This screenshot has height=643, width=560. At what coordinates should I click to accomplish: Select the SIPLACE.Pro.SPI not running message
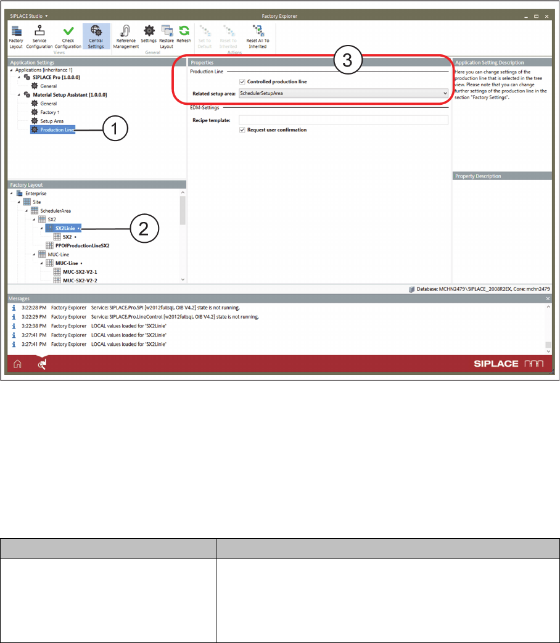coord(165,308)
